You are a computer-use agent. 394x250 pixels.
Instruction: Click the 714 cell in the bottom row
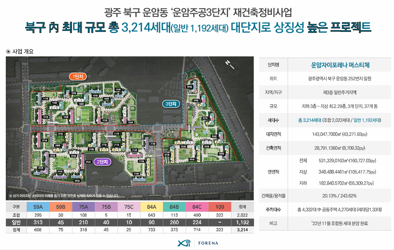[197, 230]
